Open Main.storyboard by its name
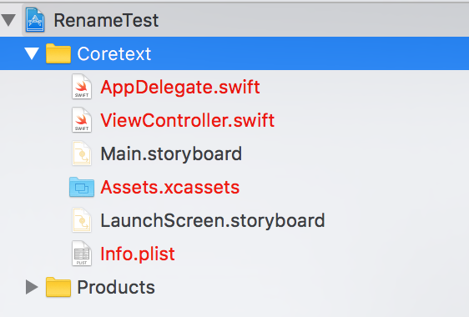 coord(171,154)
